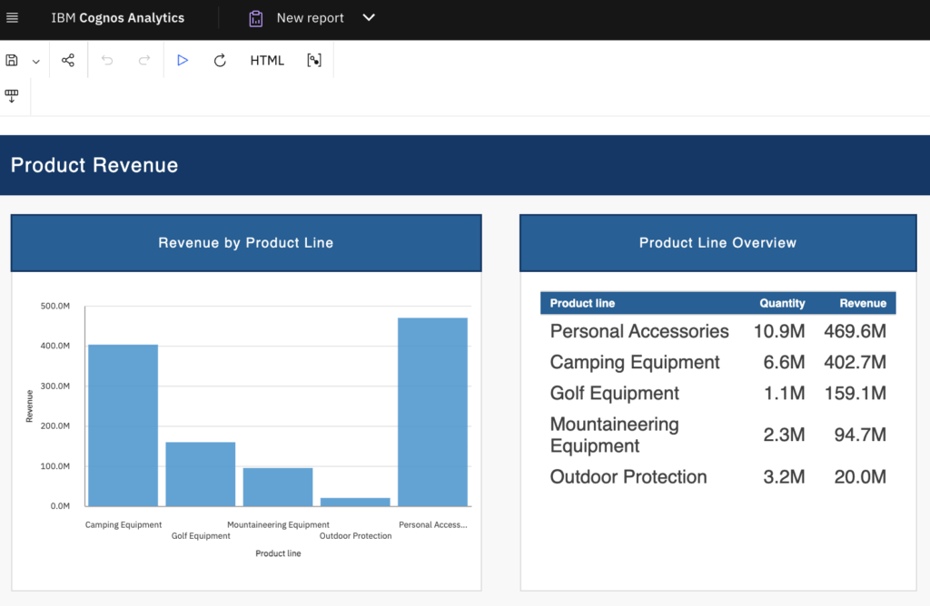Run the report with the play icon
This screenshot has height=606, width=930.
coord(183,61)
